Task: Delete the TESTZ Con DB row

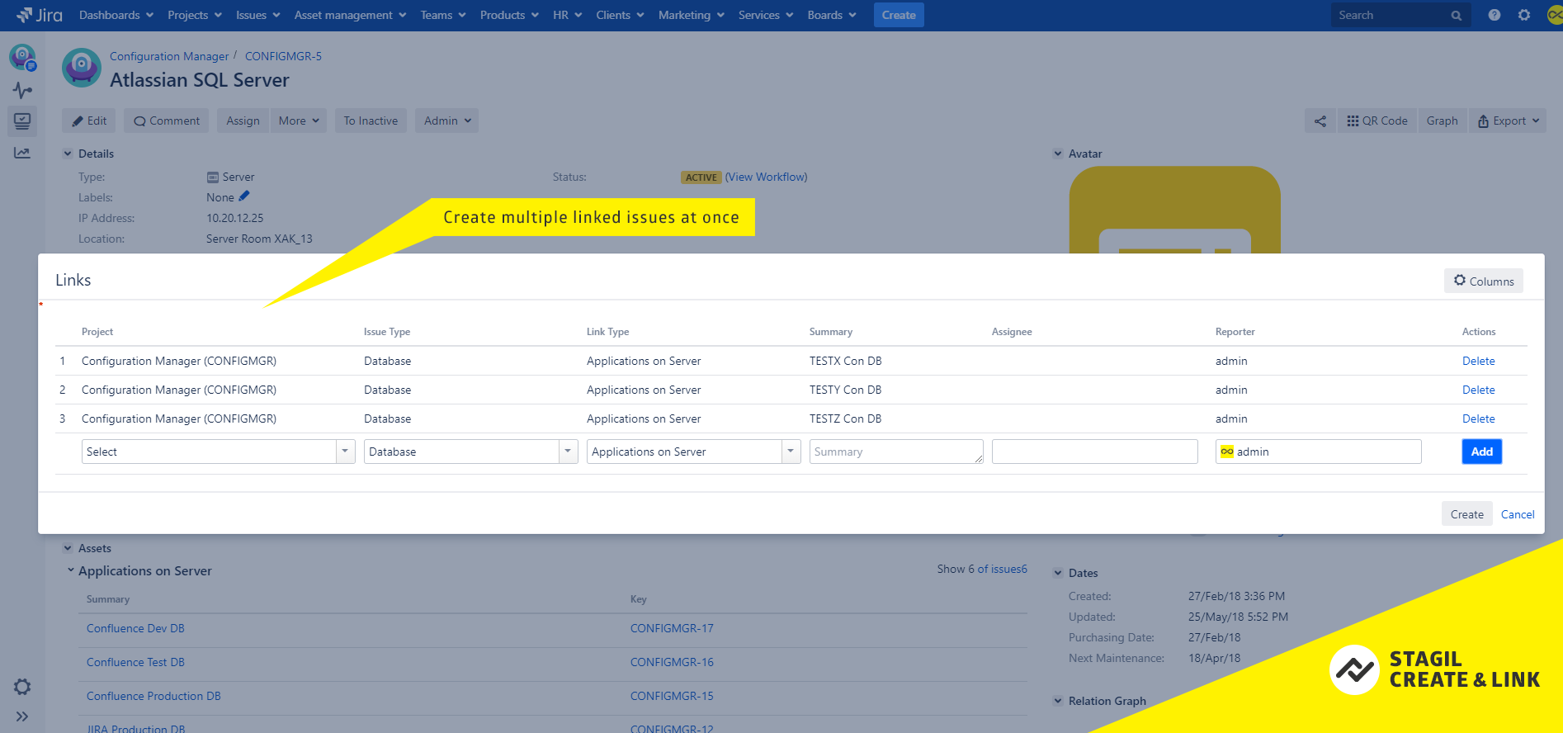Action: (1478, 419)
